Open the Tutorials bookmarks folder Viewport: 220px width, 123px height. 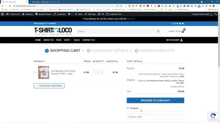tap(169, 10)
